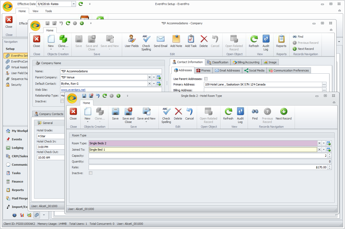The width and height of the screenshot is (345, 229).
Task: Click green refresh icon beside Effective Date
Action: click(x=81, y=4)
